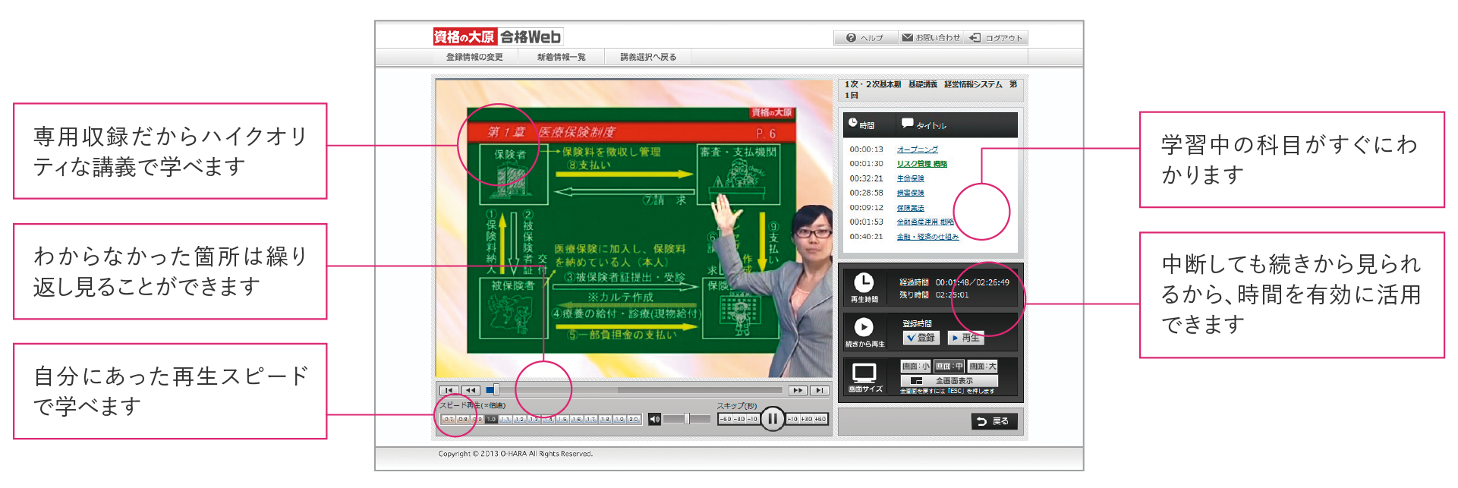Viewport: 1458px width, 488px height.
Task: Set screen size to 画面:中
Action: click(x=949, y=367)
